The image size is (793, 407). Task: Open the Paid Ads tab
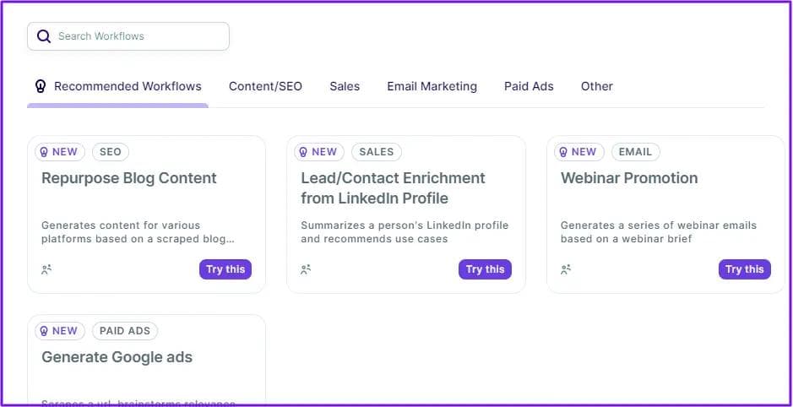point(529,86)
